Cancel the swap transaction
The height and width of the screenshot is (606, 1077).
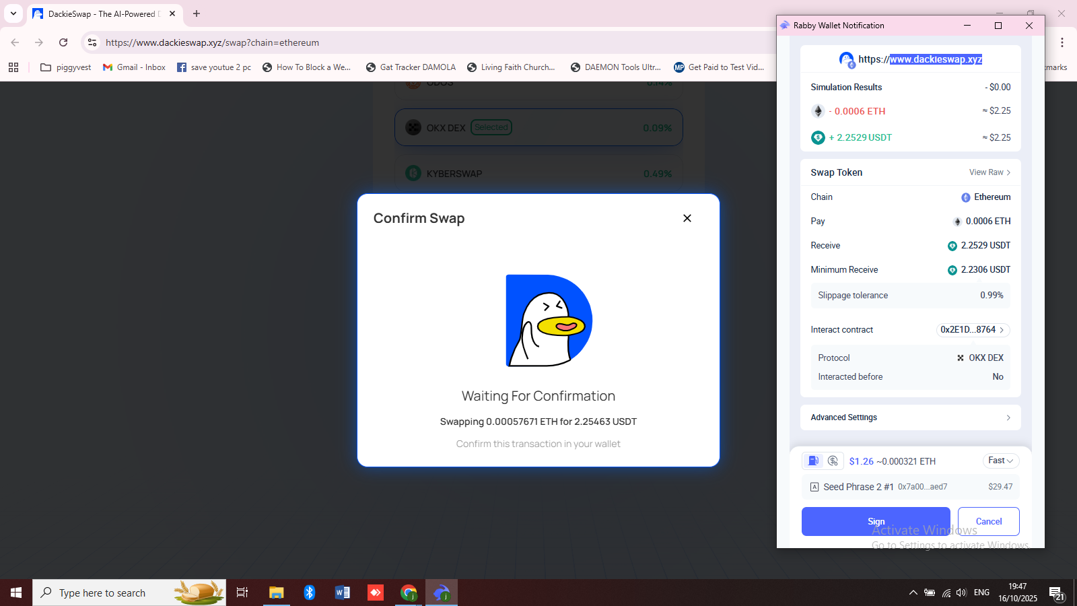(988, 521)
